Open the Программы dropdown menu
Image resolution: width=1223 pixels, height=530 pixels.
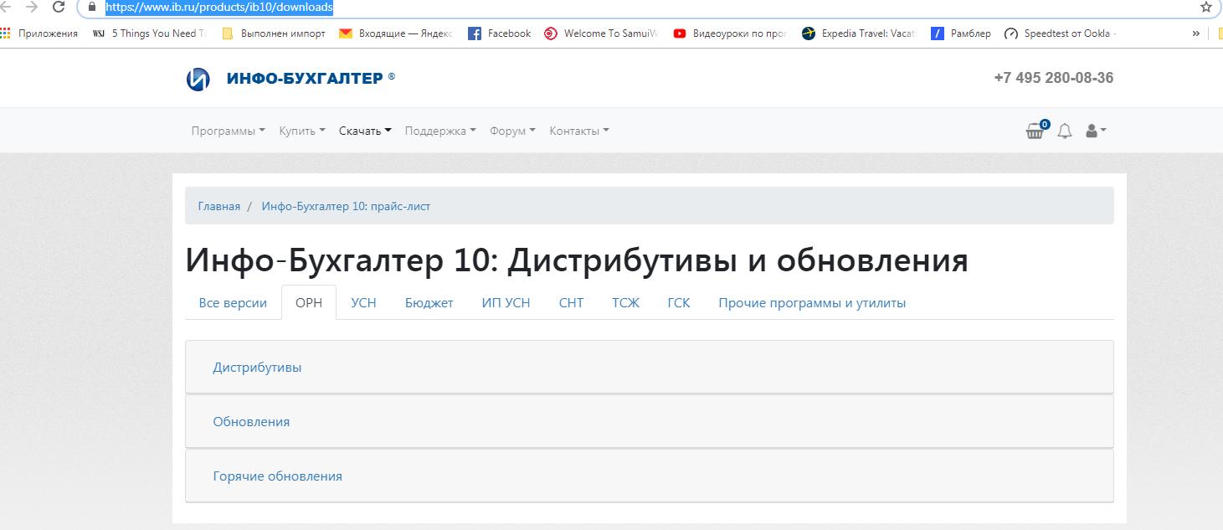click(228, 131)
